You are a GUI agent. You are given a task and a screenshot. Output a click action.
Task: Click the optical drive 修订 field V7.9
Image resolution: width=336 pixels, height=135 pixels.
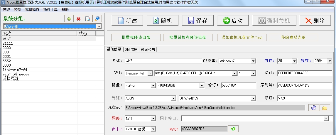(x=305, y=98)
